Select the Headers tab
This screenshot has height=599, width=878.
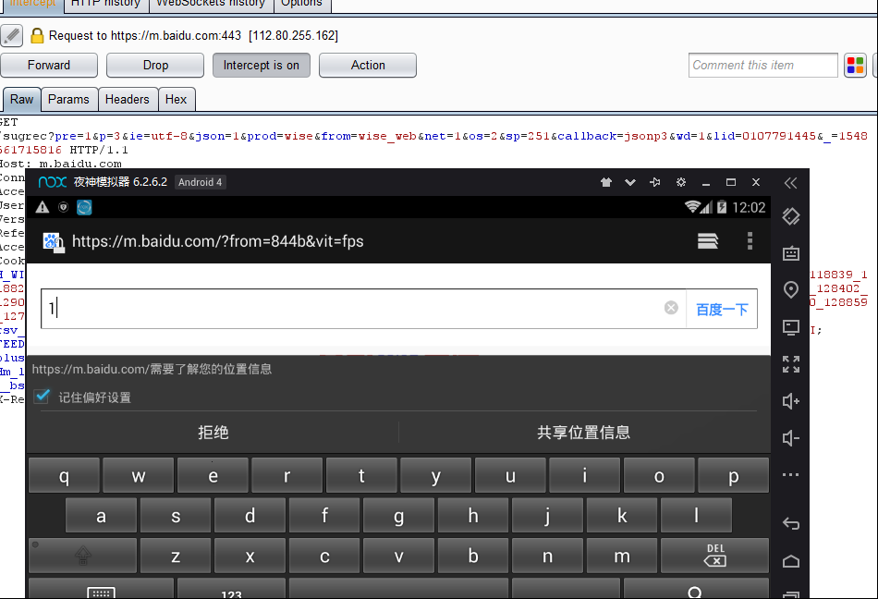128,99
